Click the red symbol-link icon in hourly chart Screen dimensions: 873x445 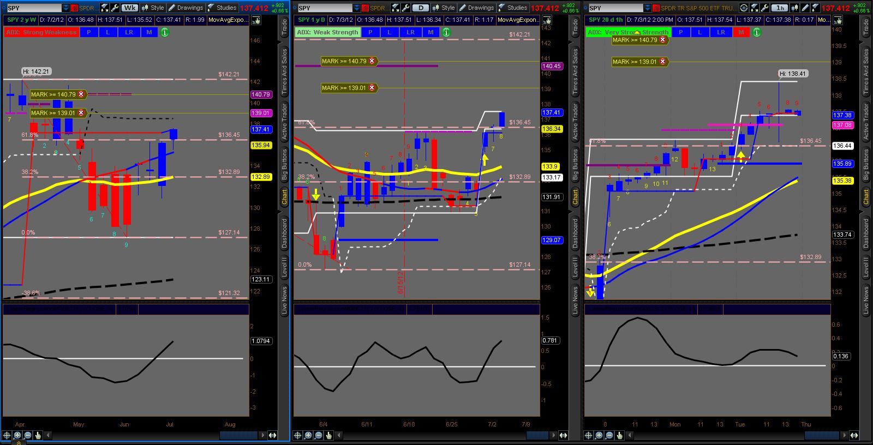point(655,8)
